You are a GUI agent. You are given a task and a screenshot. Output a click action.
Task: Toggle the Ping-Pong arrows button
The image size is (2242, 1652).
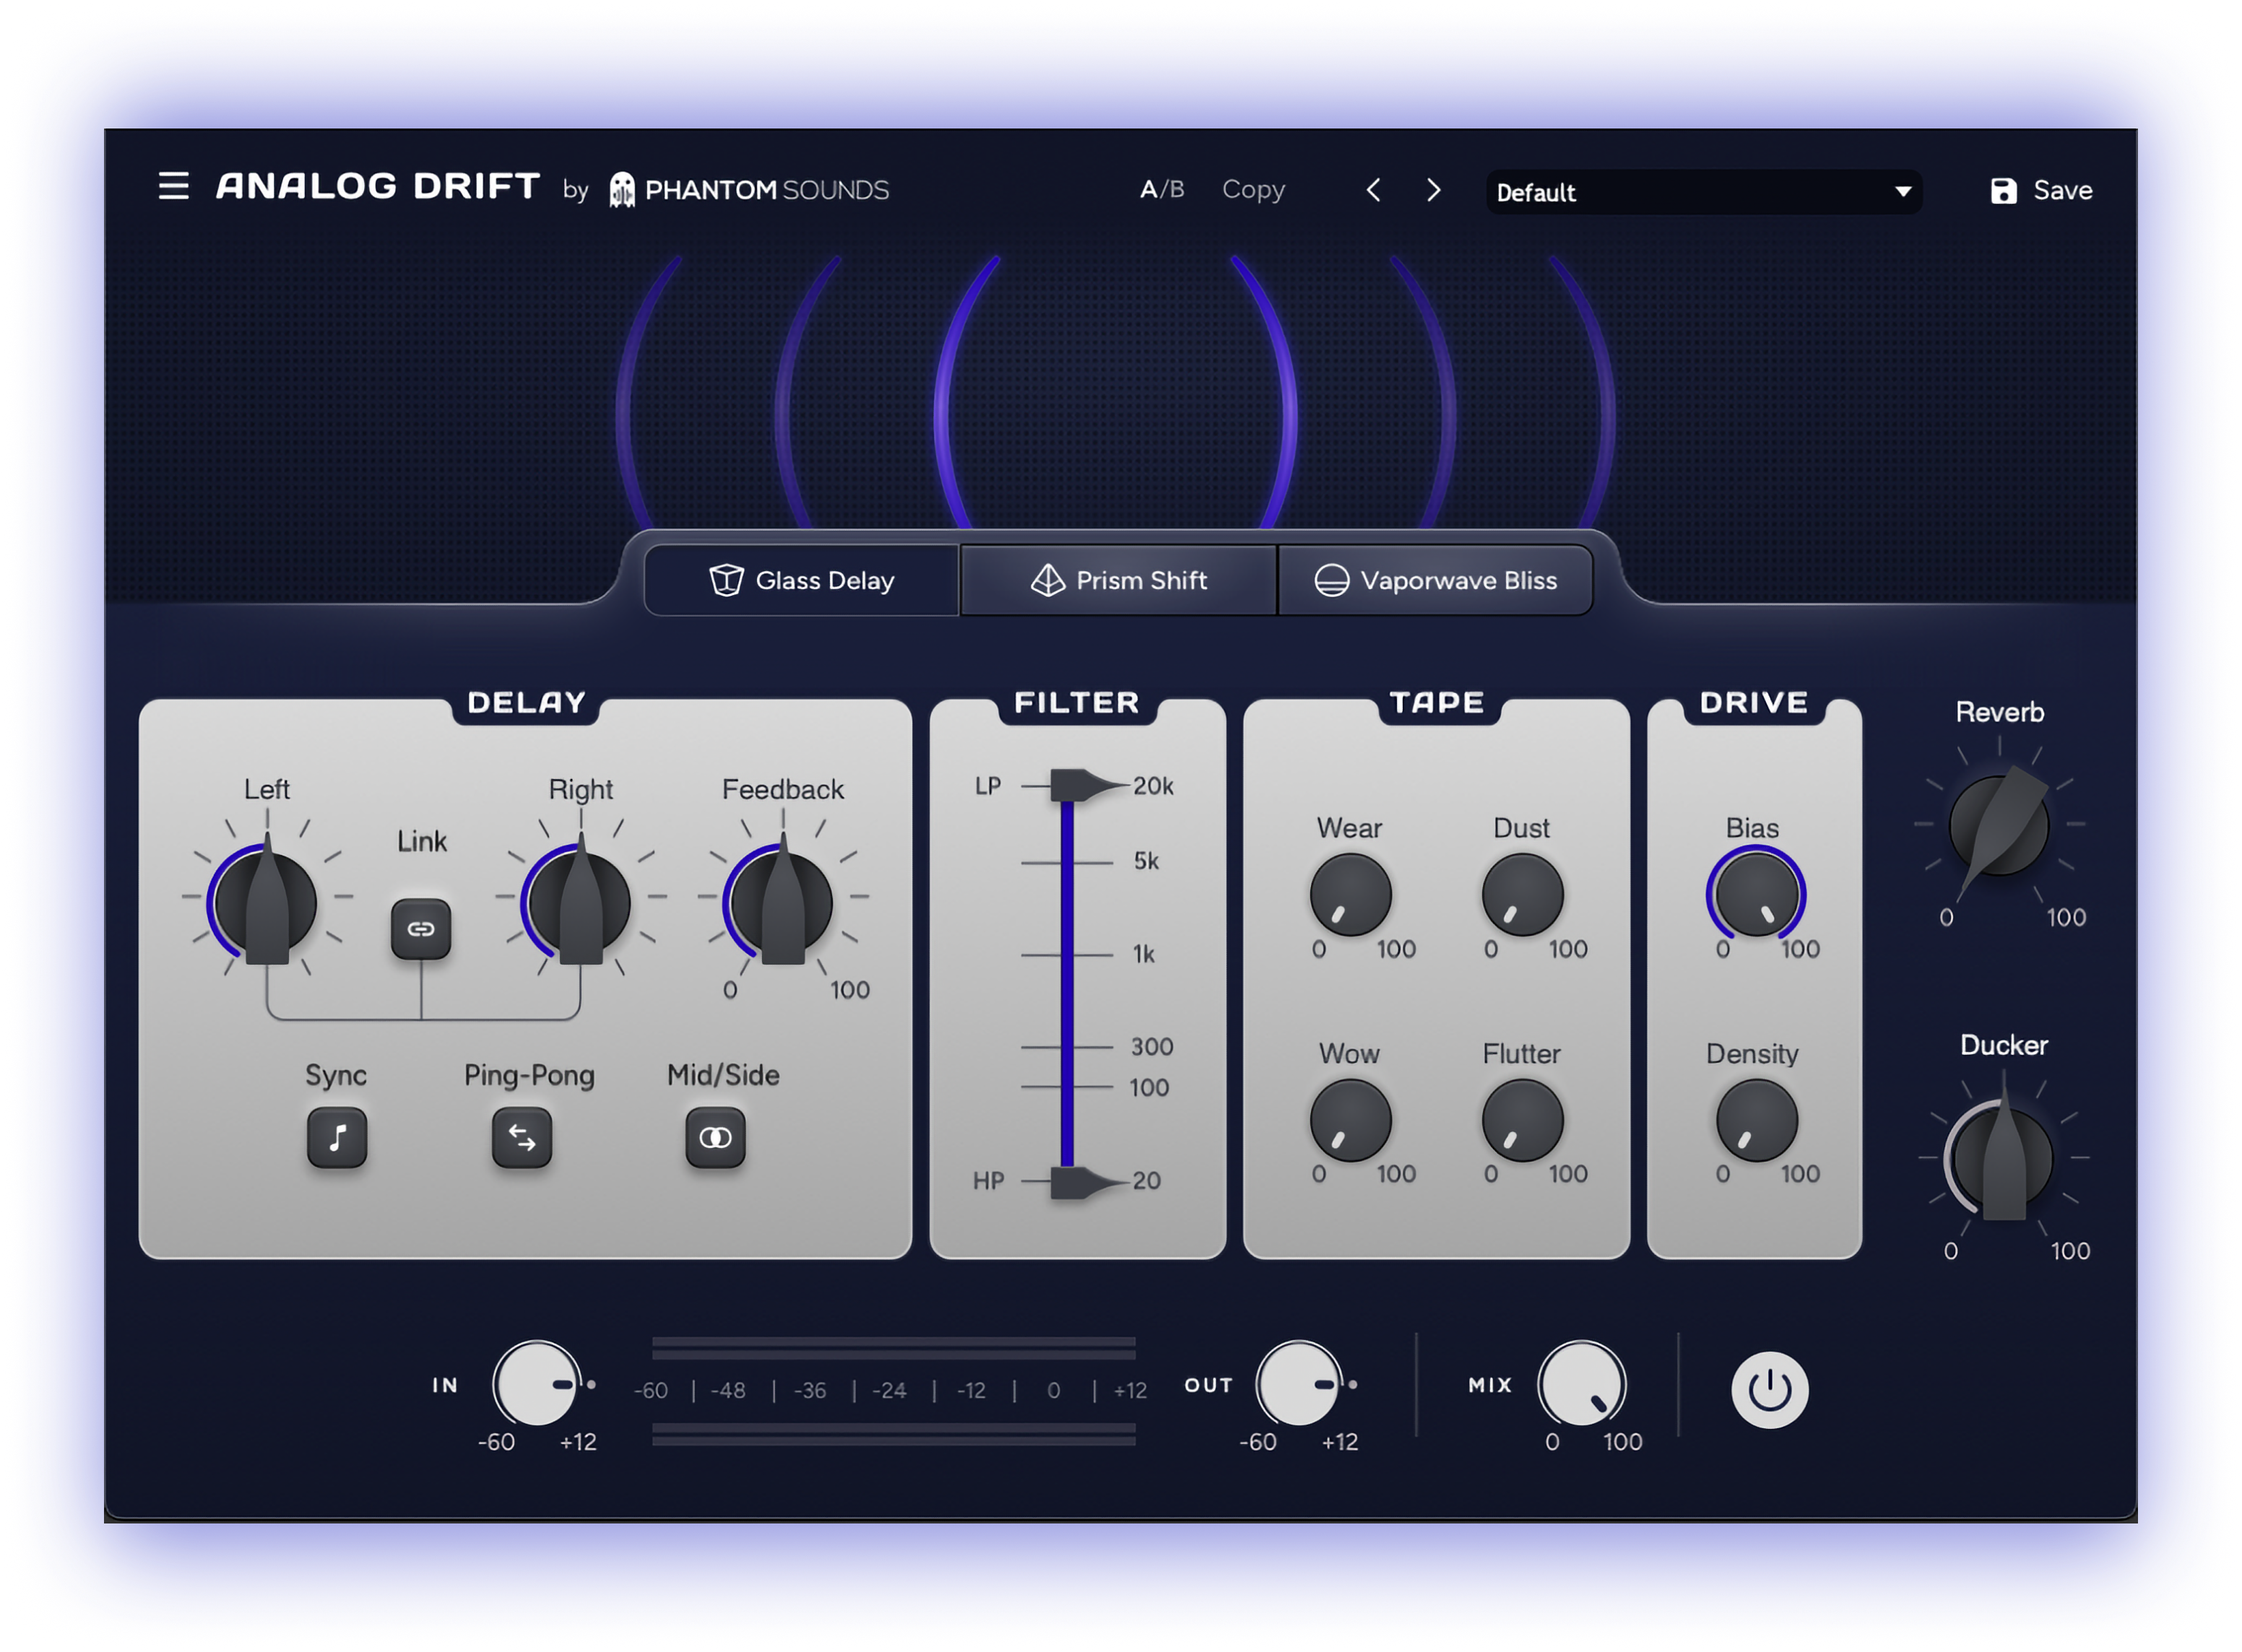pyautogui.click(x=521, y=1137)
